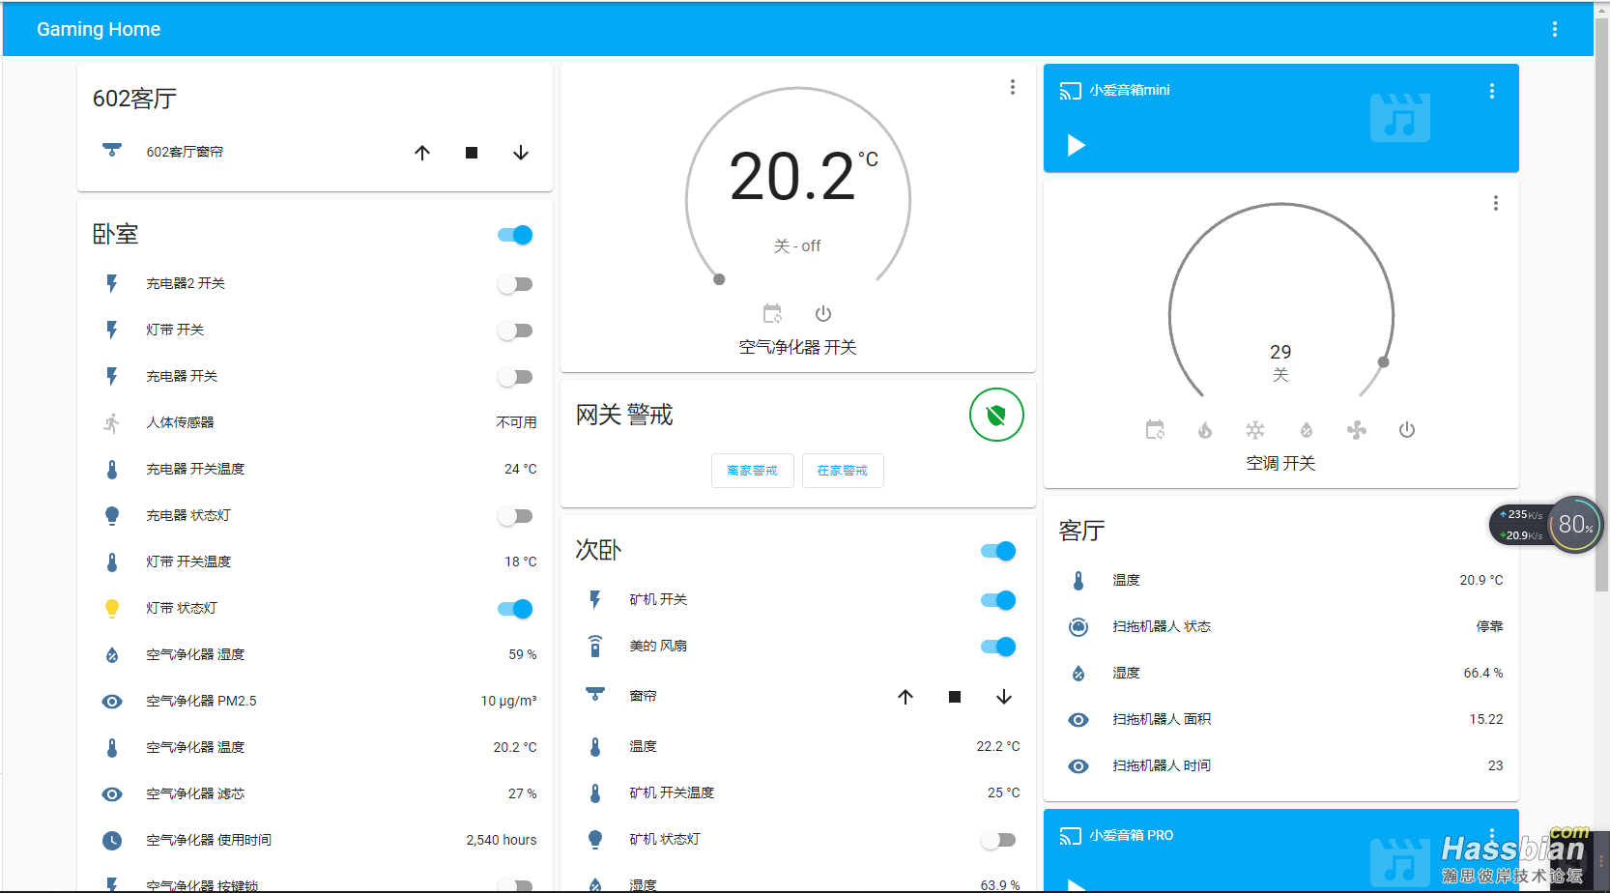Click the air purifier schedule mode icon

pos(772,313)
